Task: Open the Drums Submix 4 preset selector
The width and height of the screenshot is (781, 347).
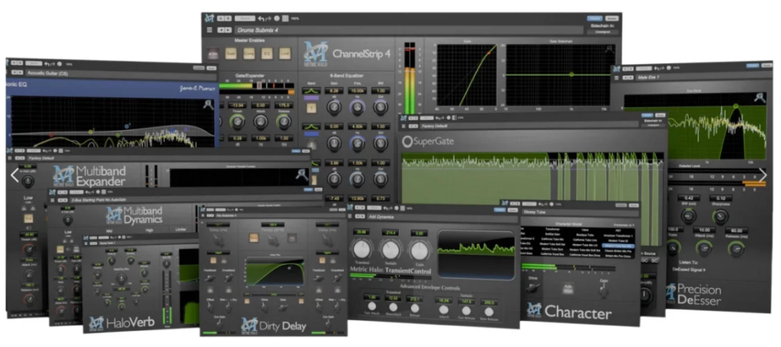Action: [409, 31]
